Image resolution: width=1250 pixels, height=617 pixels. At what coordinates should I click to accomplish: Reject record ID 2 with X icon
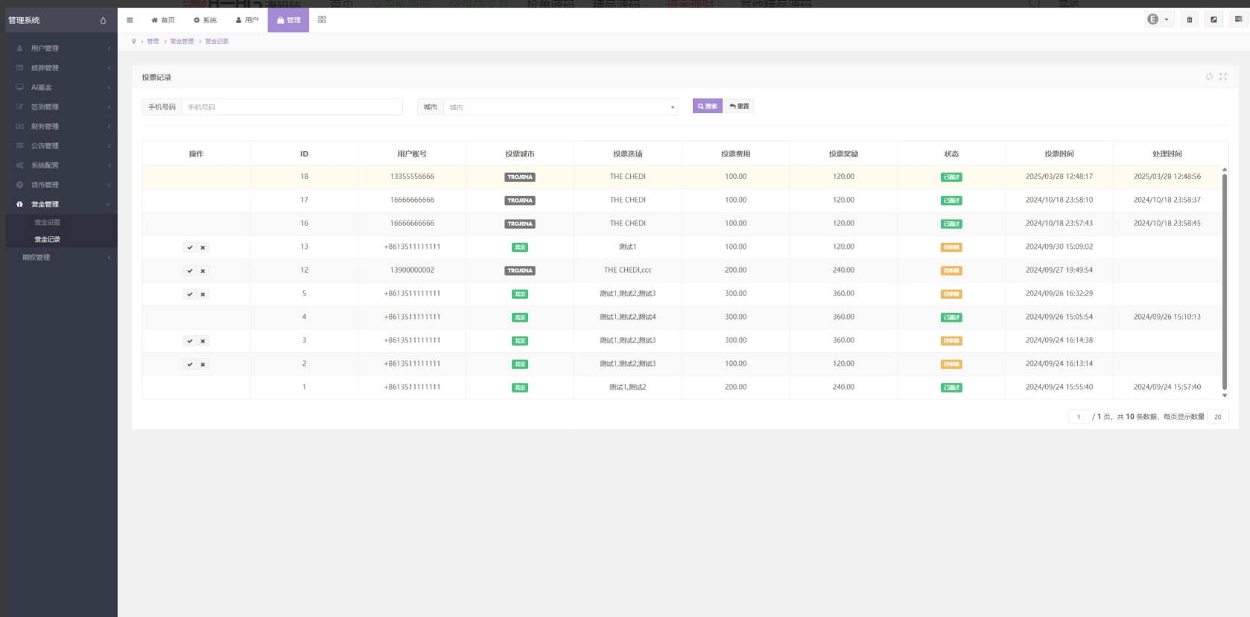point(203,364)
